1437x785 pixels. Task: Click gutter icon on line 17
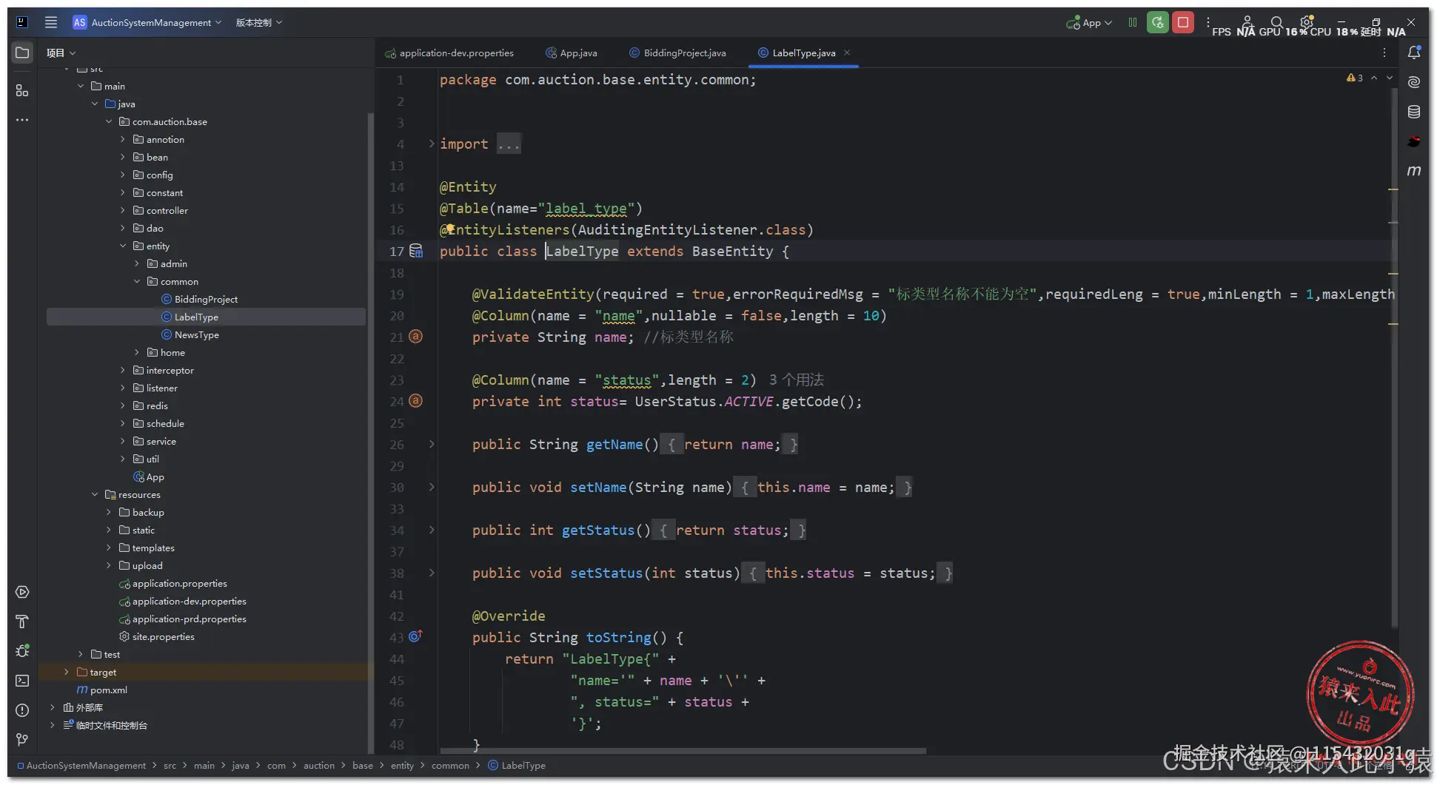416,251
